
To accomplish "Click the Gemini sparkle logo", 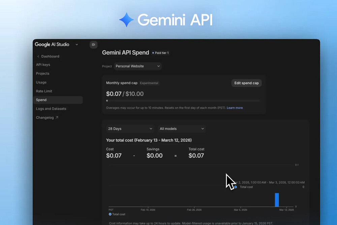I will coord(126,20).
